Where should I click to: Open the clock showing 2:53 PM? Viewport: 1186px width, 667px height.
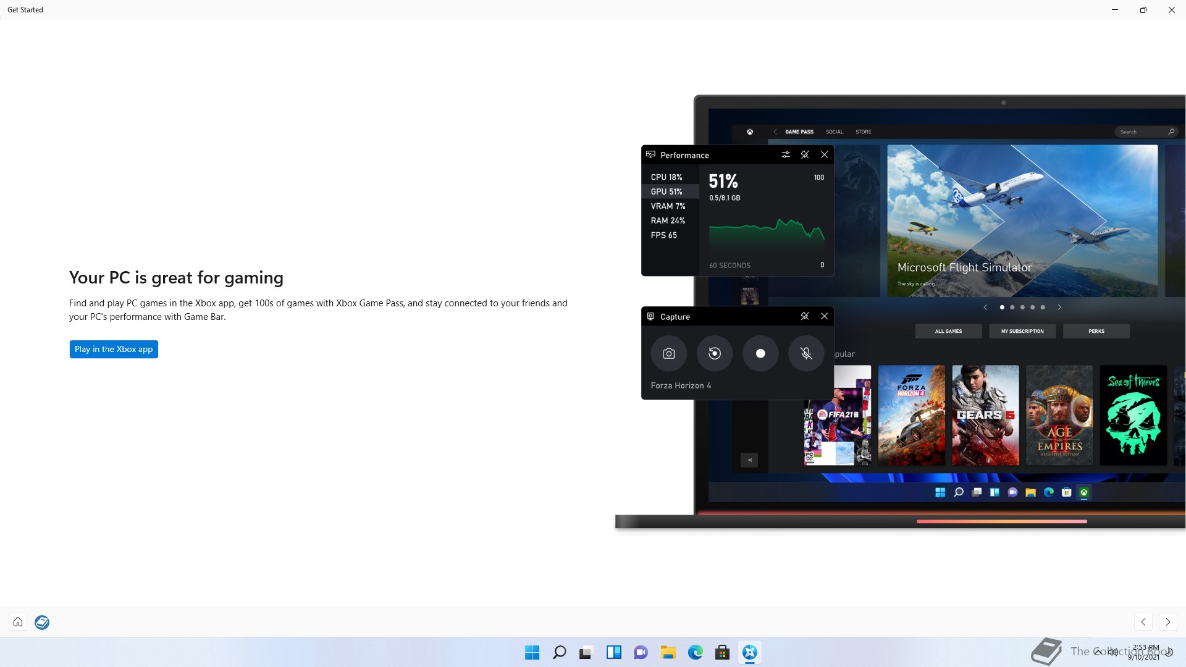tap(1144, 652)
